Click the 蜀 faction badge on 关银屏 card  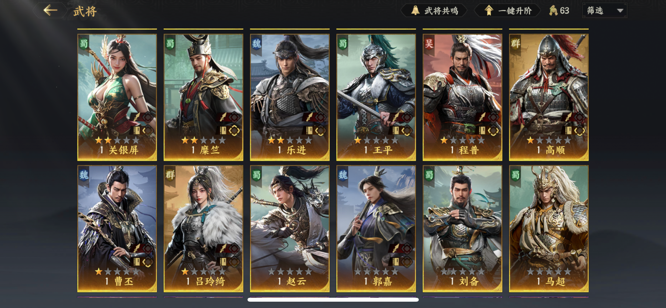[84, 43]
